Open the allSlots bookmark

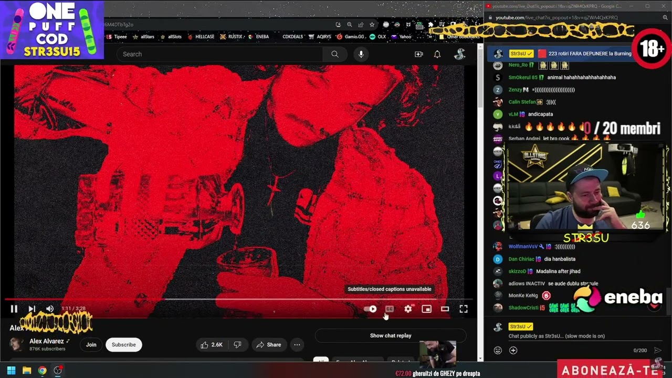(x=171, y=37)
